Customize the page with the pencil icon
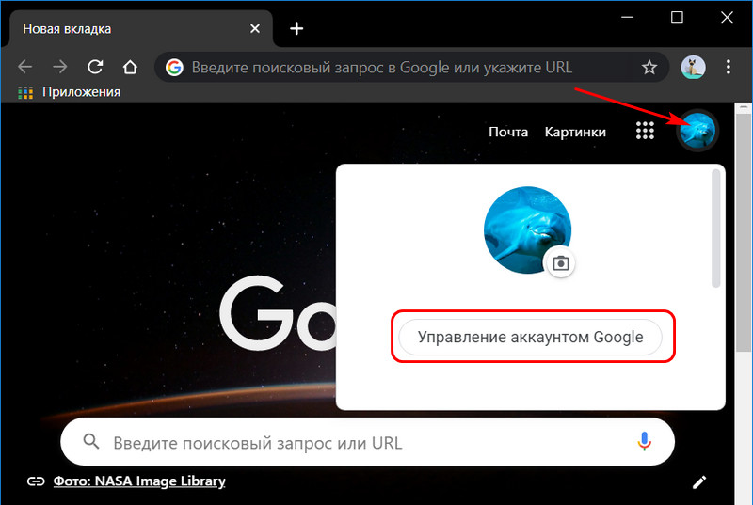753x505 pixels. (699, 482)
